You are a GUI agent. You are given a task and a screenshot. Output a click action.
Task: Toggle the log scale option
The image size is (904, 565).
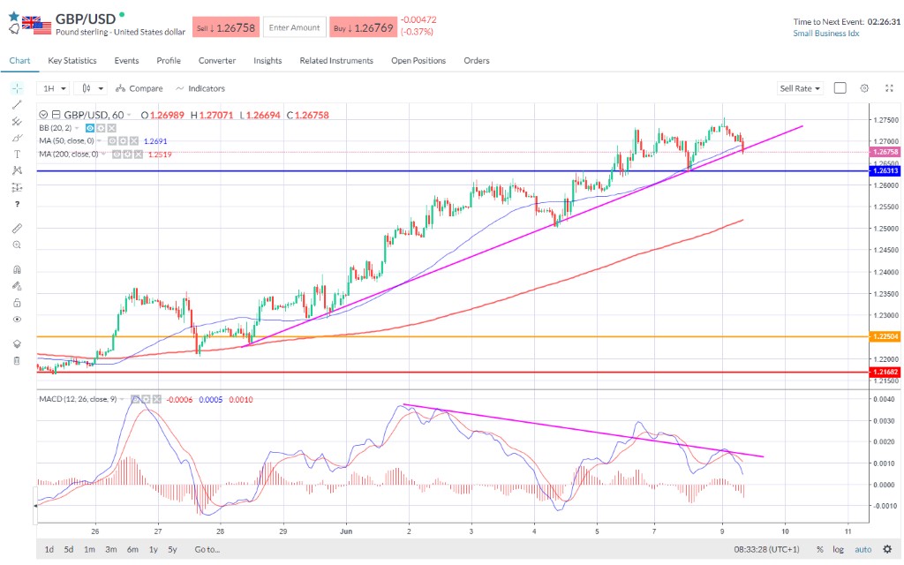(839, 549)
